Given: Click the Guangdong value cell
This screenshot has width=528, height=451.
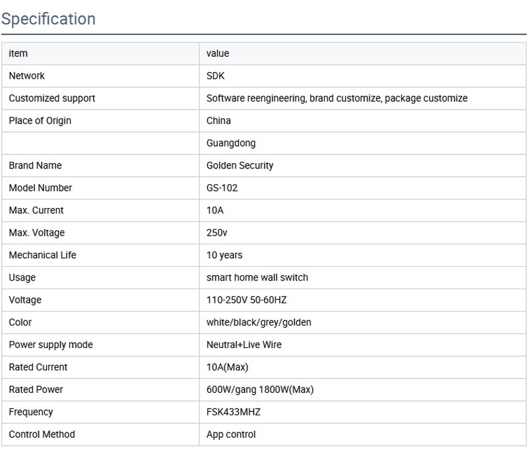Looking at the screenshot, I should 231,143.
